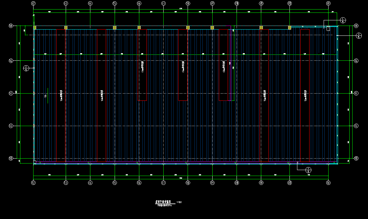Click section callout bubble on the left edge
Viewport: 368px width, 219px height.
pyautogui.click(x=26, y=68)
